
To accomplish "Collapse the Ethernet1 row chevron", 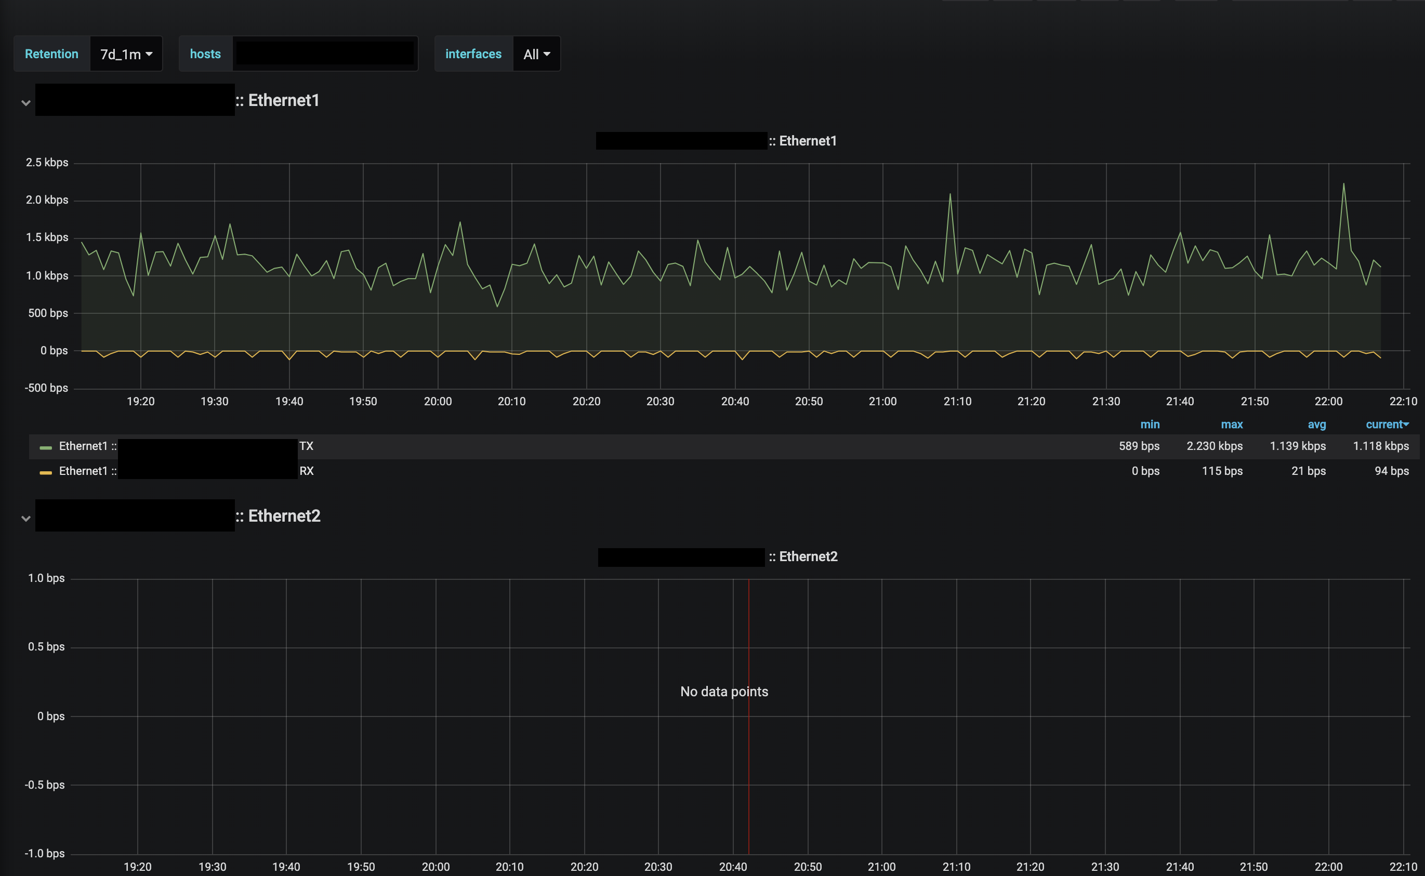I will [25, 102].
